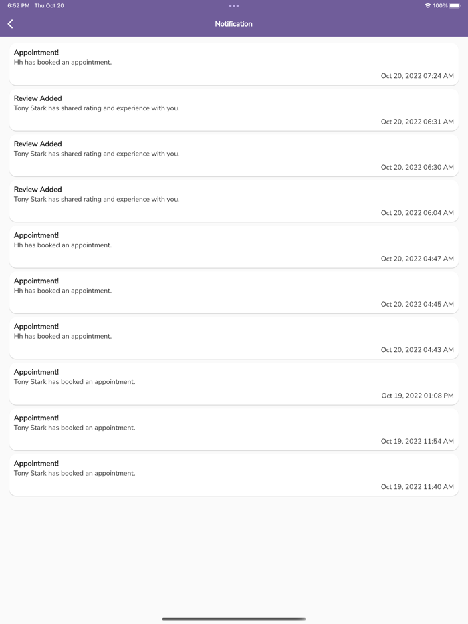Select Tony Stark's 11:54 AM appointment notification
468x624 pixels.
(233, 429)
